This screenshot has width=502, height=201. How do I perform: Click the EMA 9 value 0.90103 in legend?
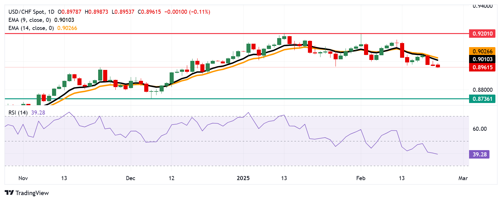[64, 20]
